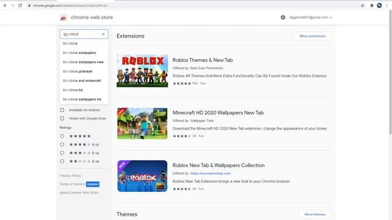Screen dimensions: 392x220
Task: Open the wonderfultab.com offered-by link
Action: click(x=211, y=174)
